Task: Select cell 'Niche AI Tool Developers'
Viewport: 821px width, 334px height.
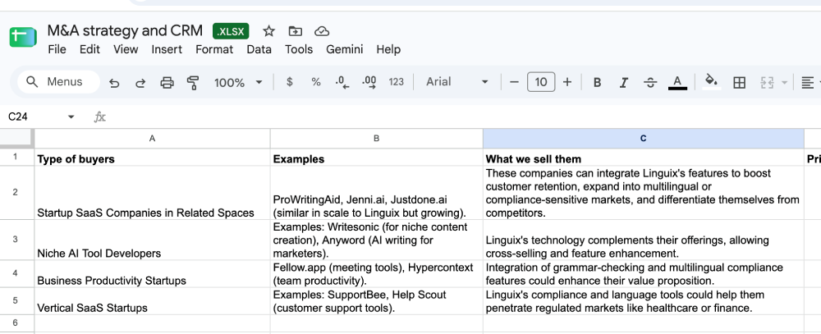Action: pos(153,240)
